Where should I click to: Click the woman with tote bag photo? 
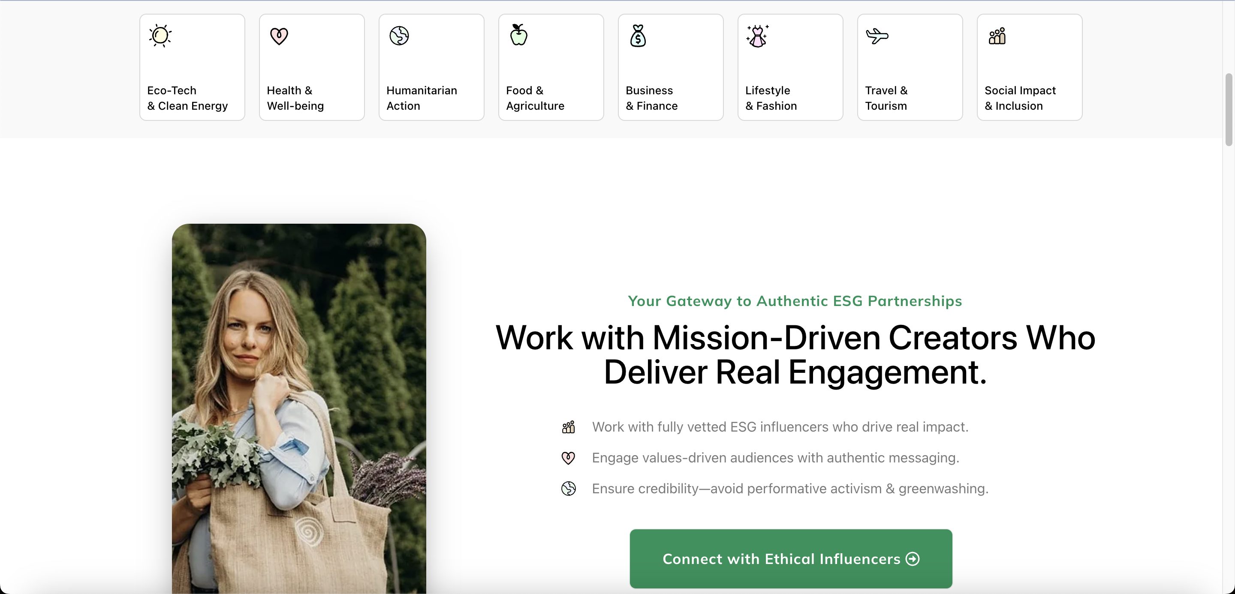299,408
